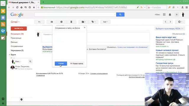Open the Inbox (38) folder
The height and width of the screenshot is (106, 189).
17,34
